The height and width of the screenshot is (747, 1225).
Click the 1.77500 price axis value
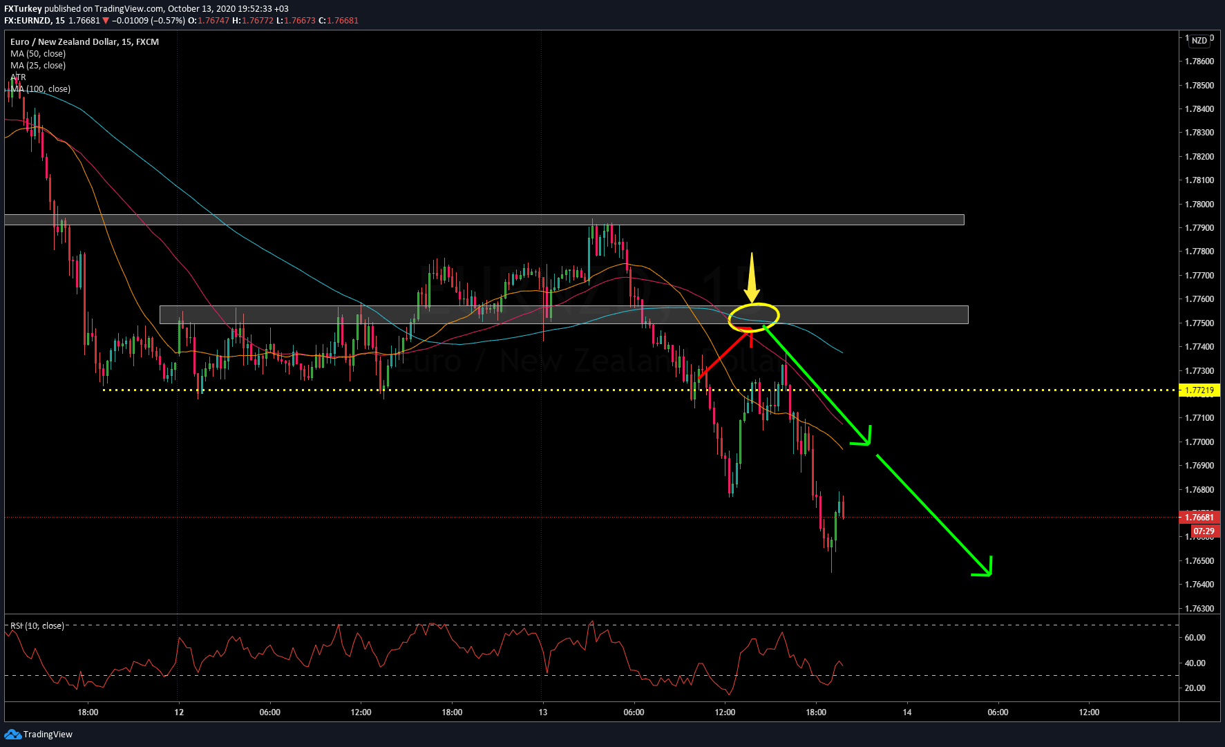1199,323
